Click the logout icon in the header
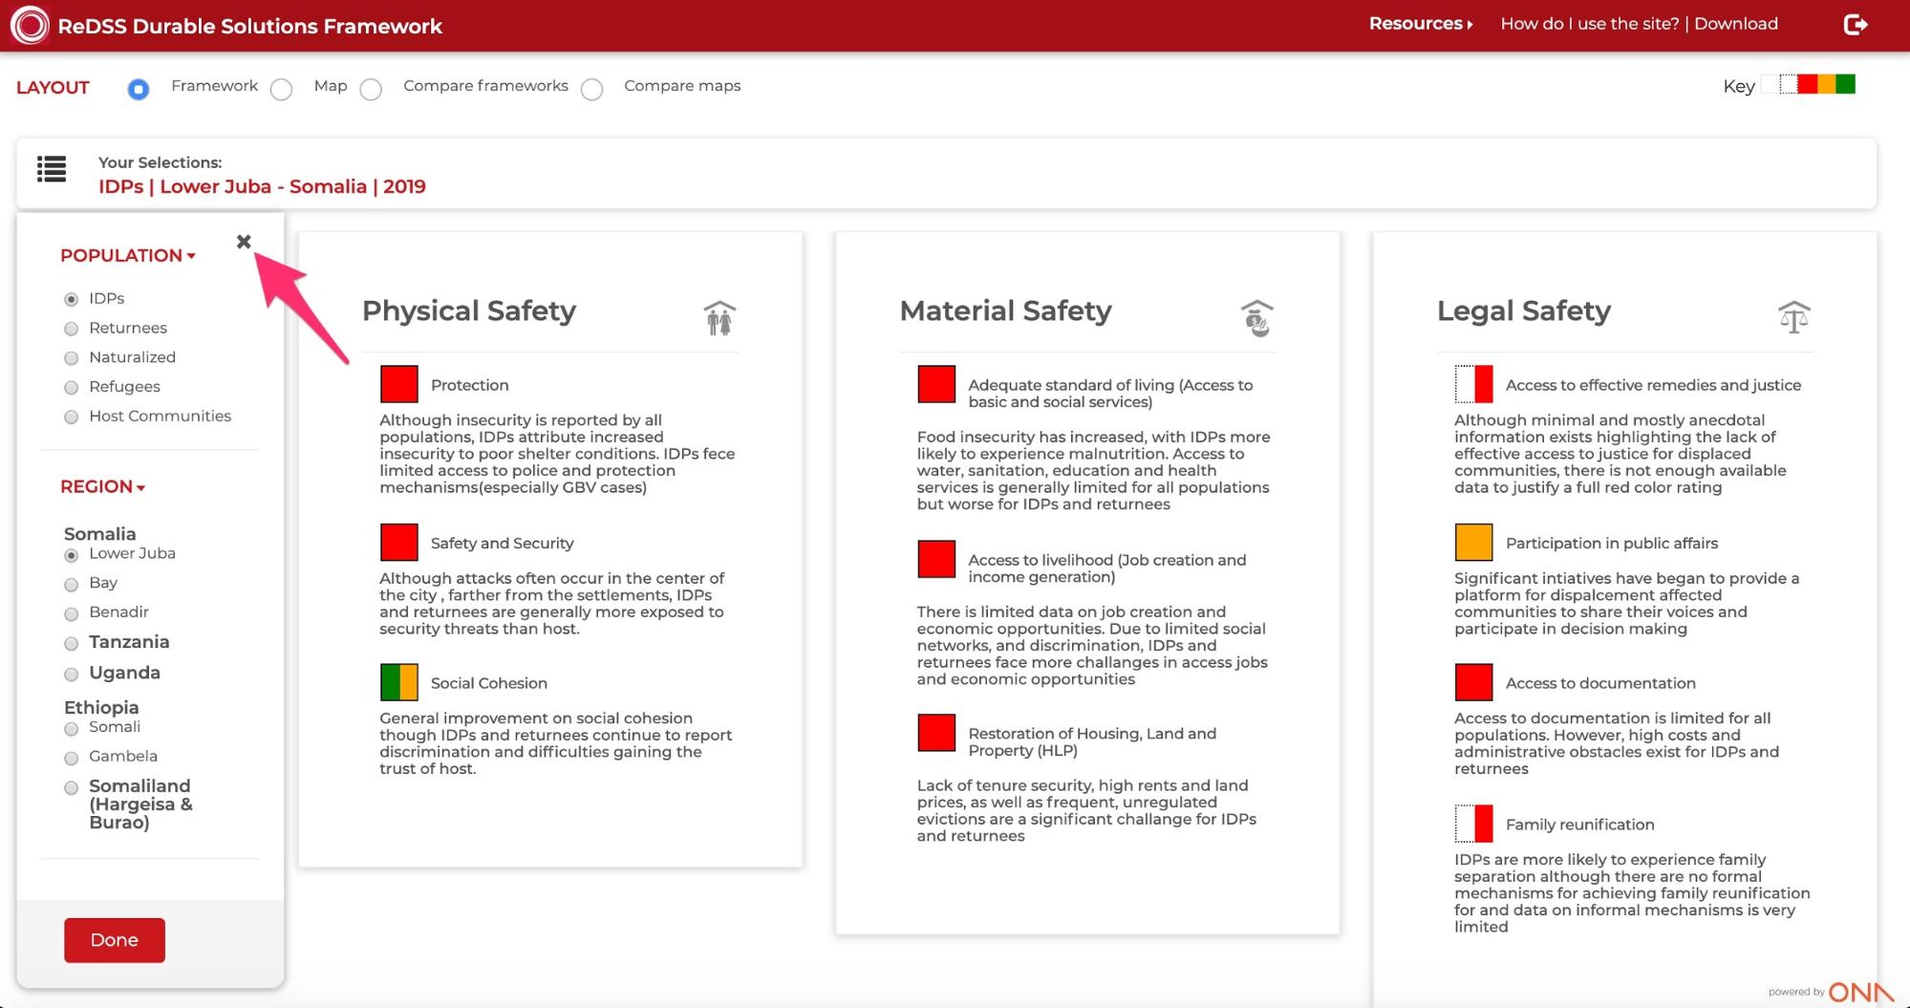The image size is (1910, 1008). click(x=1855, y=25)
